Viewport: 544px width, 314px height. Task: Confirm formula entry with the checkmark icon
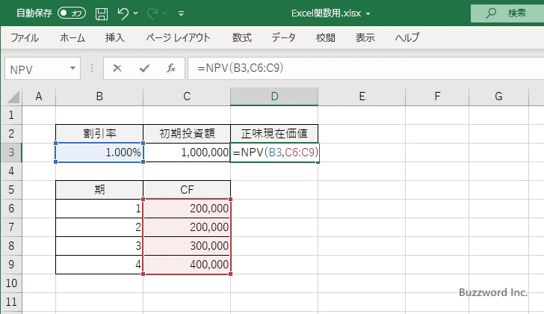coord(144,68)
